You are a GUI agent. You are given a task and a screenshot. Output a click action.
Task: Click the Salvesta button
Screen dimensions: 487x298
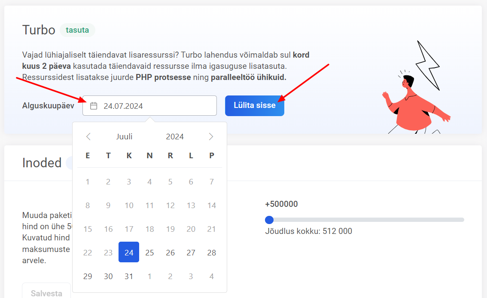tap(46, 293)
